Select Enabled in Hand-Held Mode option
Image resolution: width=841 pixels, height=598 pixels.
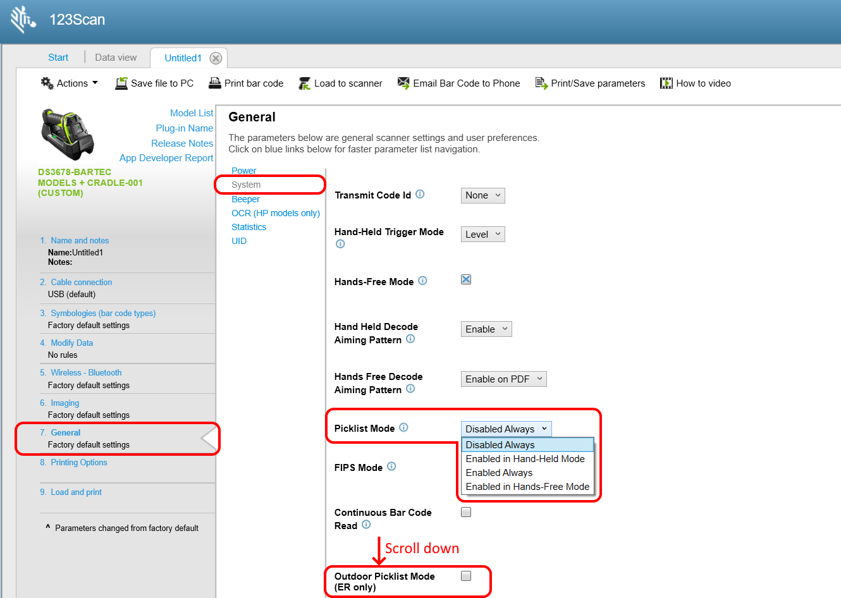pos(528,459)
